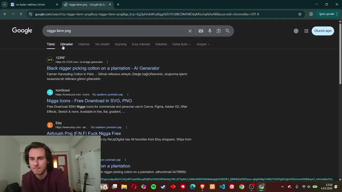Switch to Görseller tab
342x192 pixels.
67,44
